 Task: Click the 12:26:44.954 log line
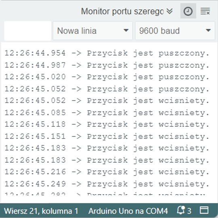coord(107,53)
